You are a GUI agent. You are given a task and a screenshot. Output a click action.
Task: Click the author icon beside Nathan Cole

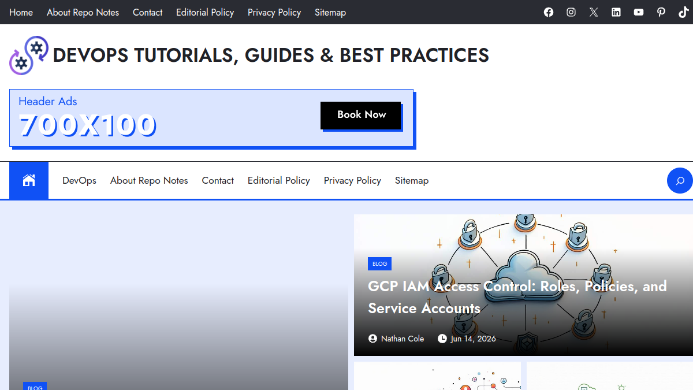[373, 339]
